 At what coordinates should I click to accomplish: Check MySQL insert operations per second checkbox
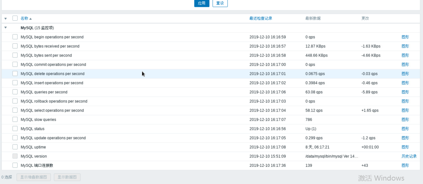[x=15, y=83]
